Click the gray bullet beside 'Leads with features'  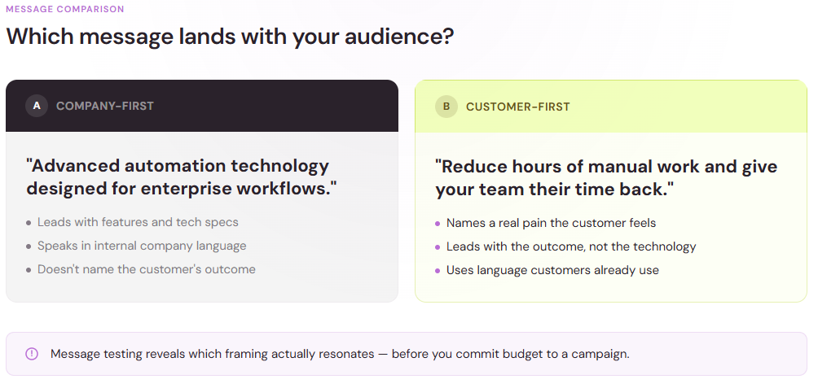pyautogui.click(x=29, y=223)
